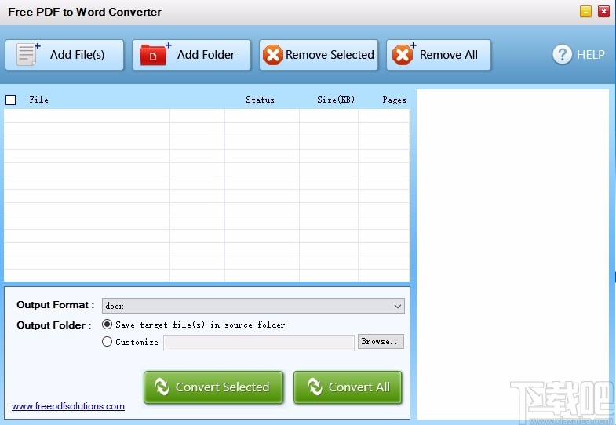Click the Pages column header
This screenshot has height=425, width=616.
[x=394, y=100]
